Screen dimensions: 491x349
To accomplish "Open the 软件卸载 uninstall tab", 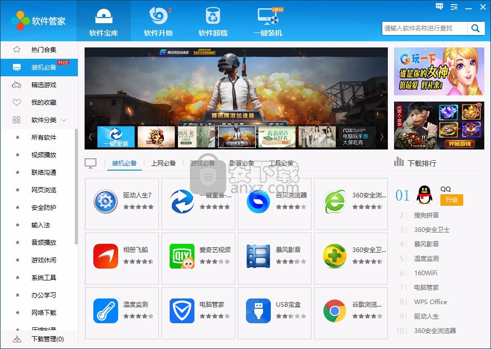I will pyautogui.click(x=213, y=21).
